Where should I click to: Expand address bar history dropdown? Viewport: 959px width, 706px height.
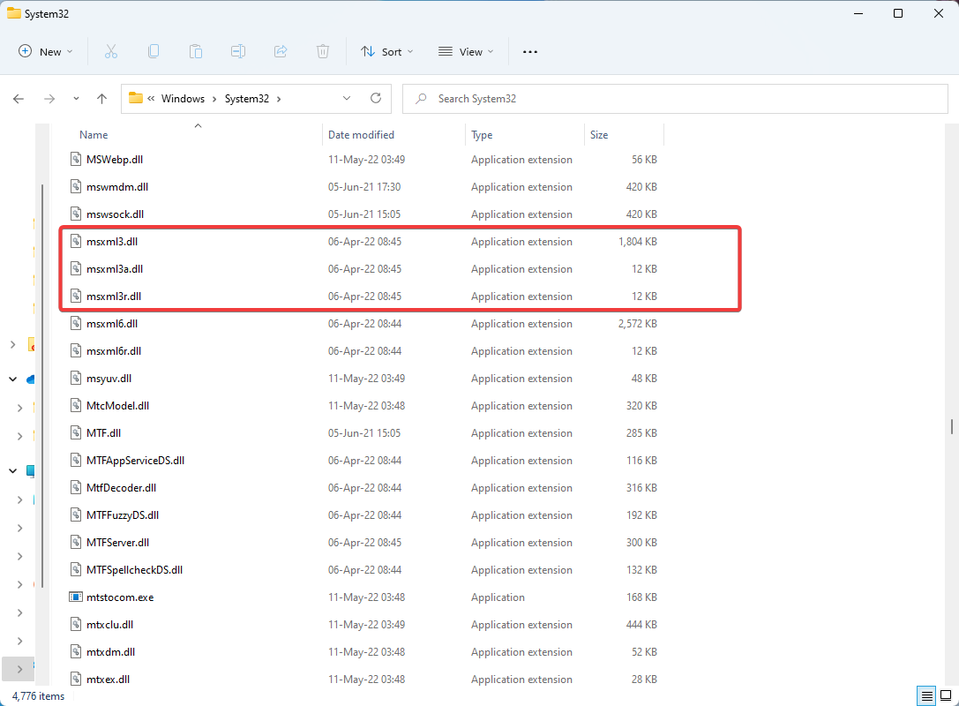[347, 99]
